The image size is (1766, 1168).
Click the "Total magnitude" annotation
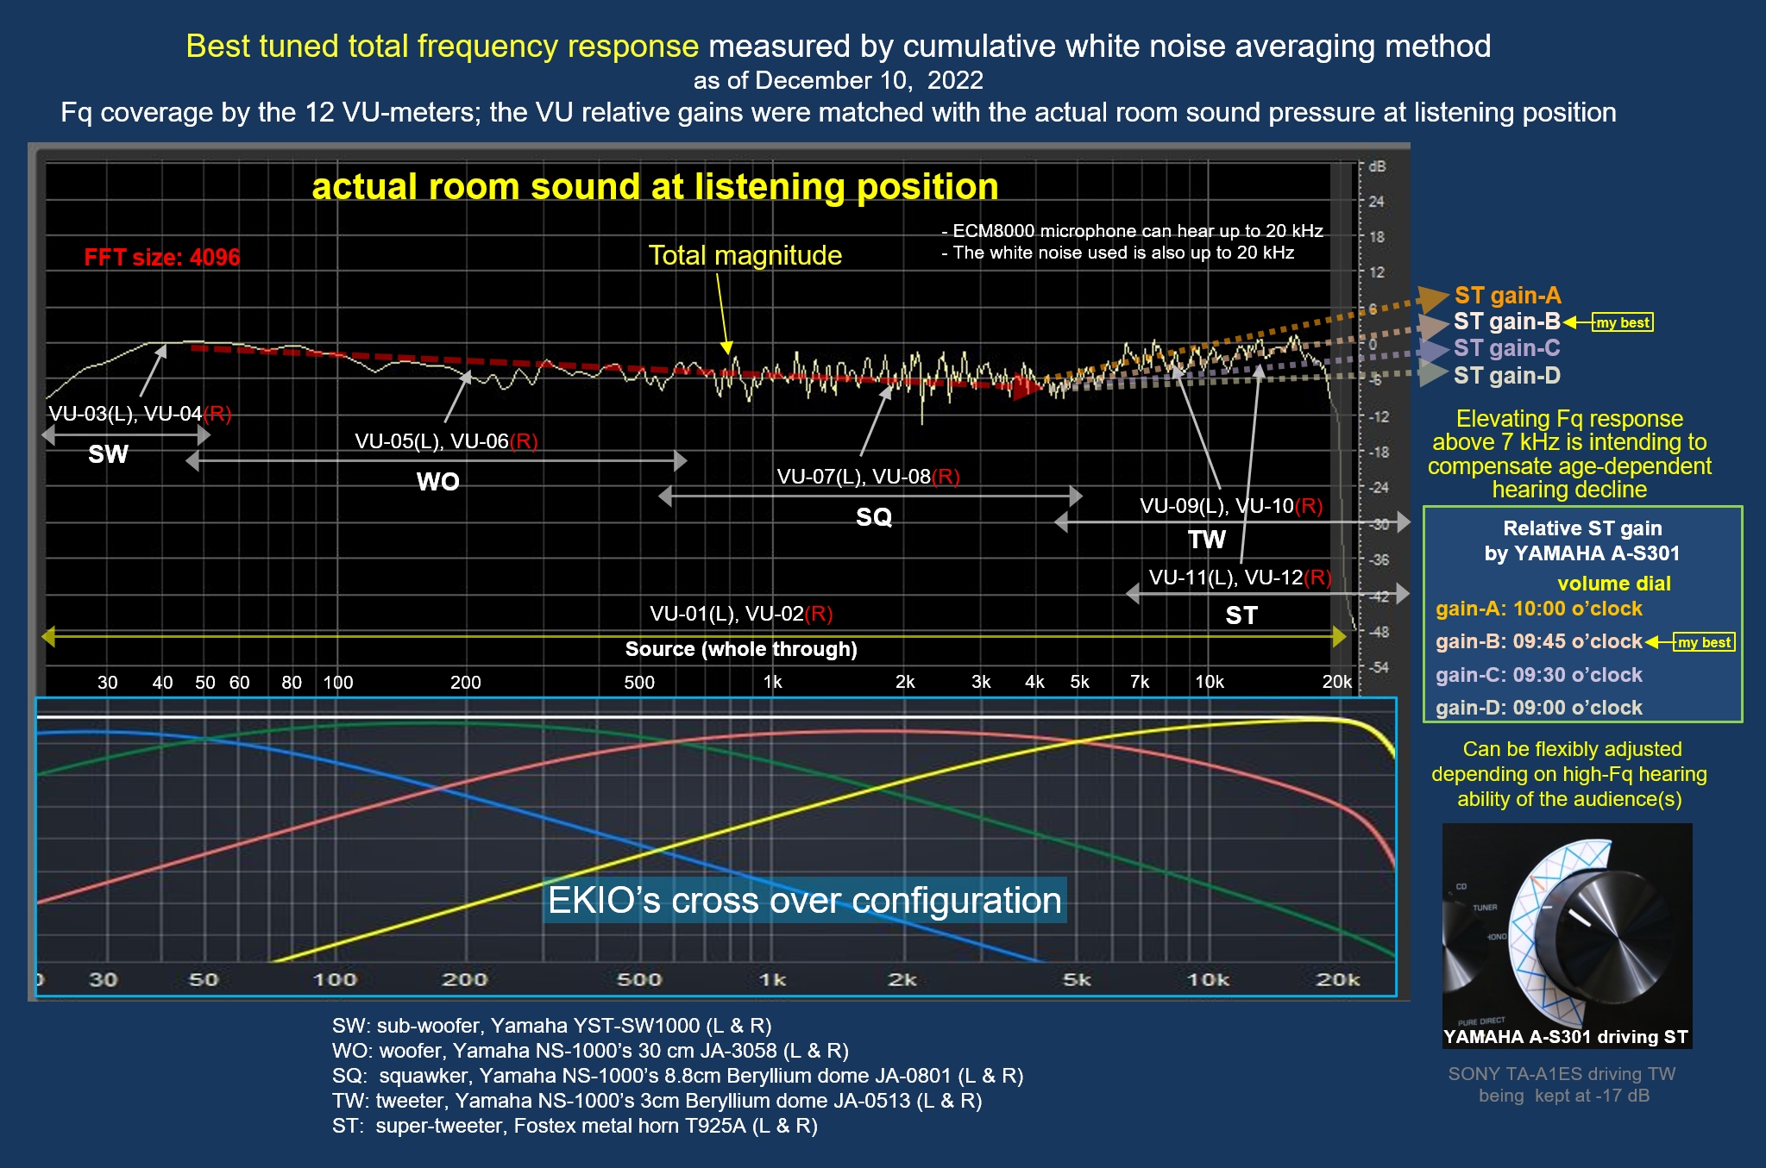745,255
